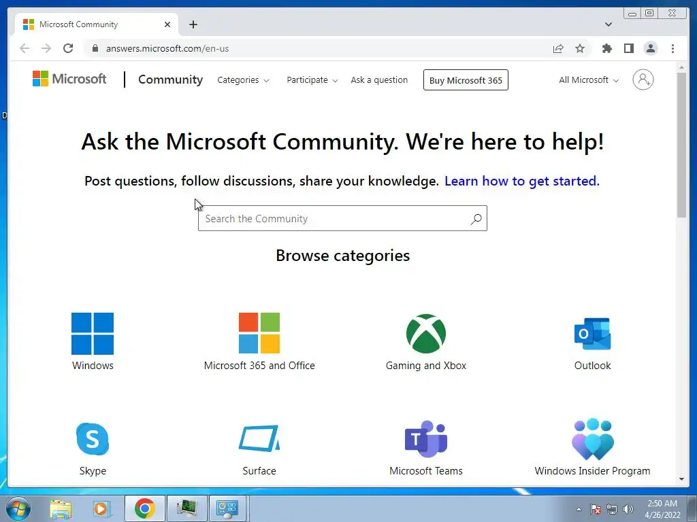Go back with Chrome back arrow
Image resolution: width=697 pixels, height=522 pixels.
point(25,48)
